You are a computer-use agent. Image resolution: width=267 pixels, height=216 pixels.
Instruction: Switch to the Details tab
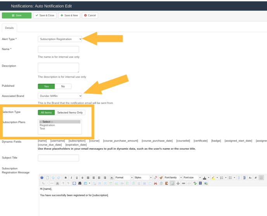coord(9,28)
